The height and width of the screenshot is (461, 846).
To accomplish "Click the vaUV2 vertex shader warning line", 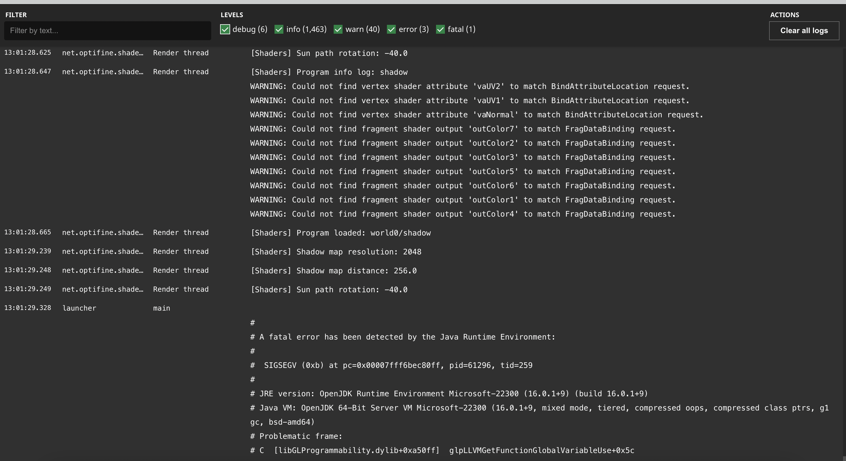I will [x=469, y=87].
